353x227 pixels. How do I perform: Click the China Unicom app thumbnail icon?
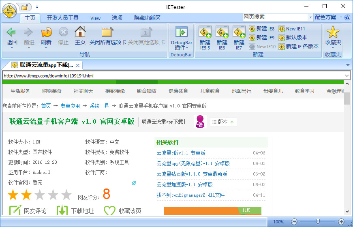point(200,122)
